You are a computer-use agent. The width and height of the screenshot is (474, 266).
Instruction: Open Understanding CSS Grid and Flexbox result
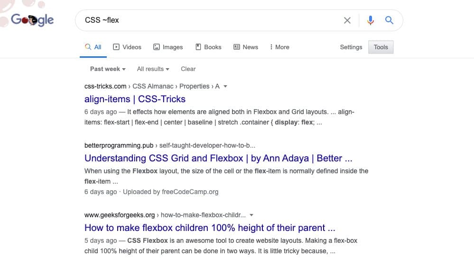click(x=218, y=158)
